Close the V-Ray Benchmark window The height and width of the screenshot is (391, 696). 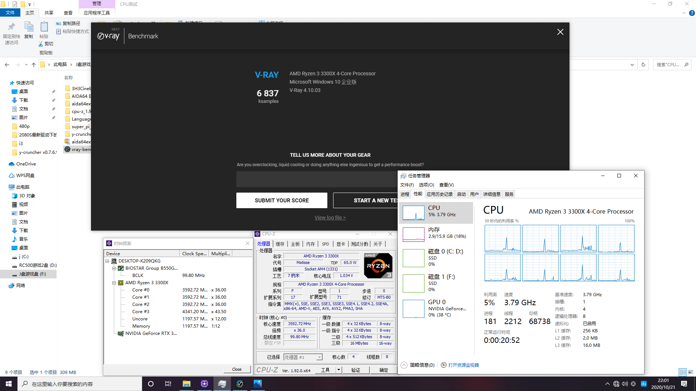point(560,32)
